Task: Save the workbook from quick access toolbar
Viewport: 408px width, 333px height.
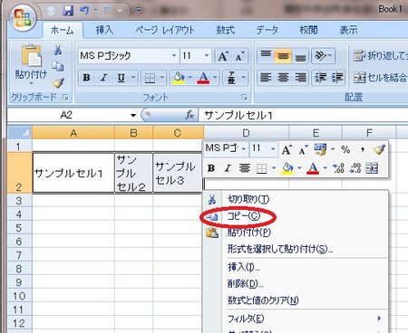Action: [x=68, y=11]
